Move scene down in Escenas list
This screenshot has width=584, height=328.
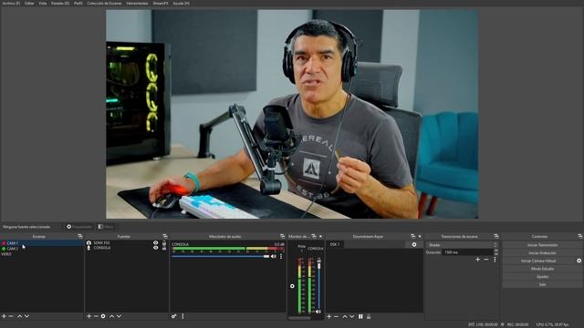(26, 316)
